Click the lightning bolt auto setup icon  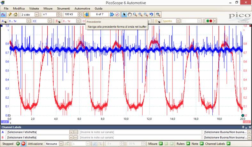click(x=10, y=15)
